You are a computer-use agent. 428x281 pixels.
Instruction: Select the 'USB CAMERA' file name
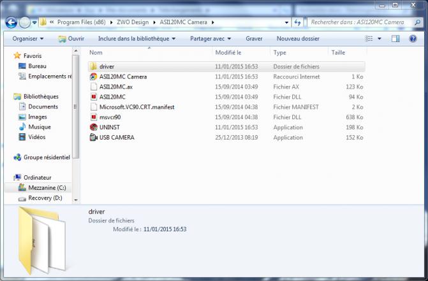117,138
